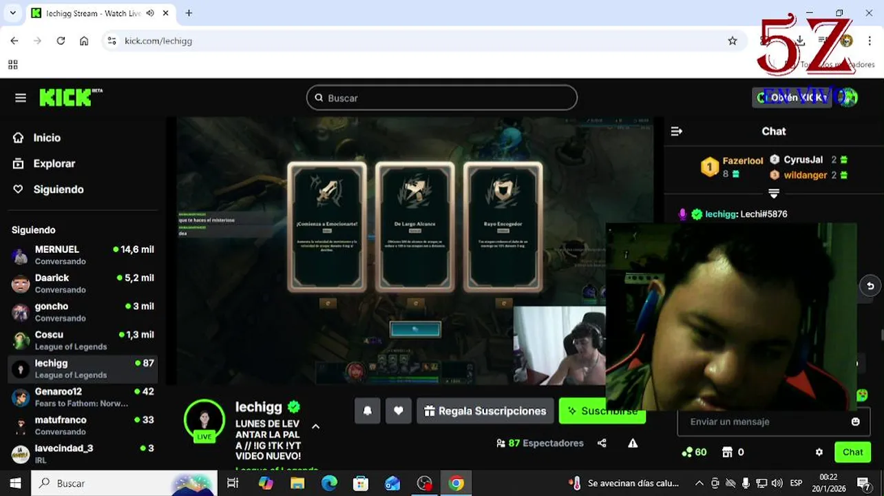Open MERNUEL channel in following list
The image size is (884, 496).
point(83,255)
